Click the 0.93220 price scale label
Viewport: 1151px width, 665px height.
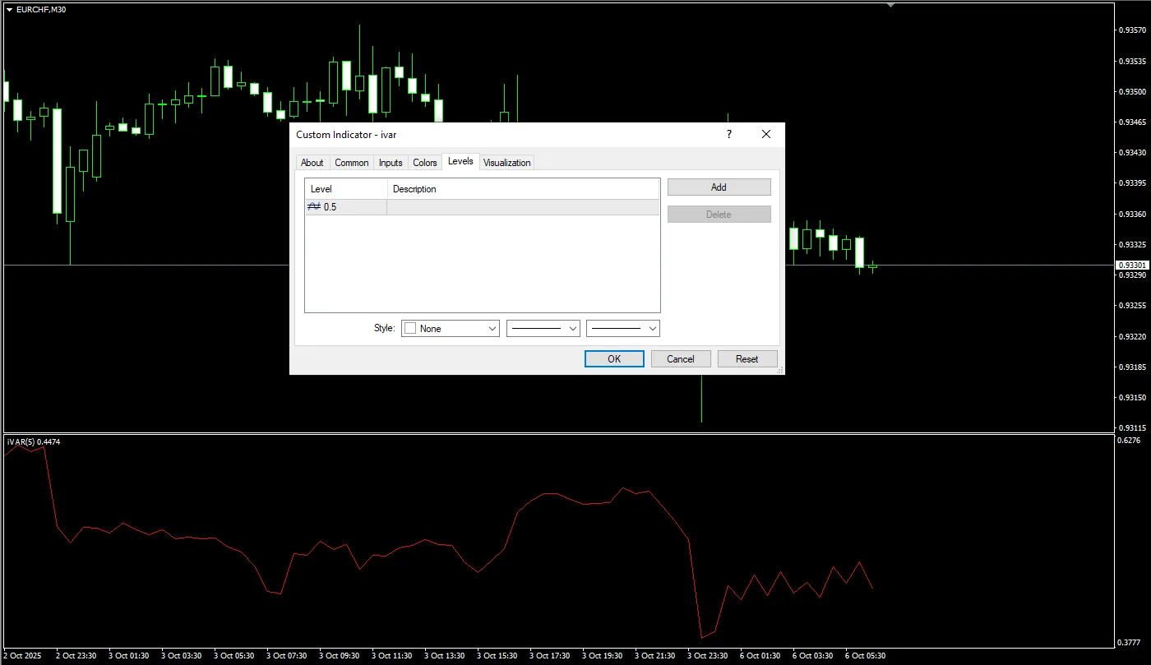coord(1132,337)
